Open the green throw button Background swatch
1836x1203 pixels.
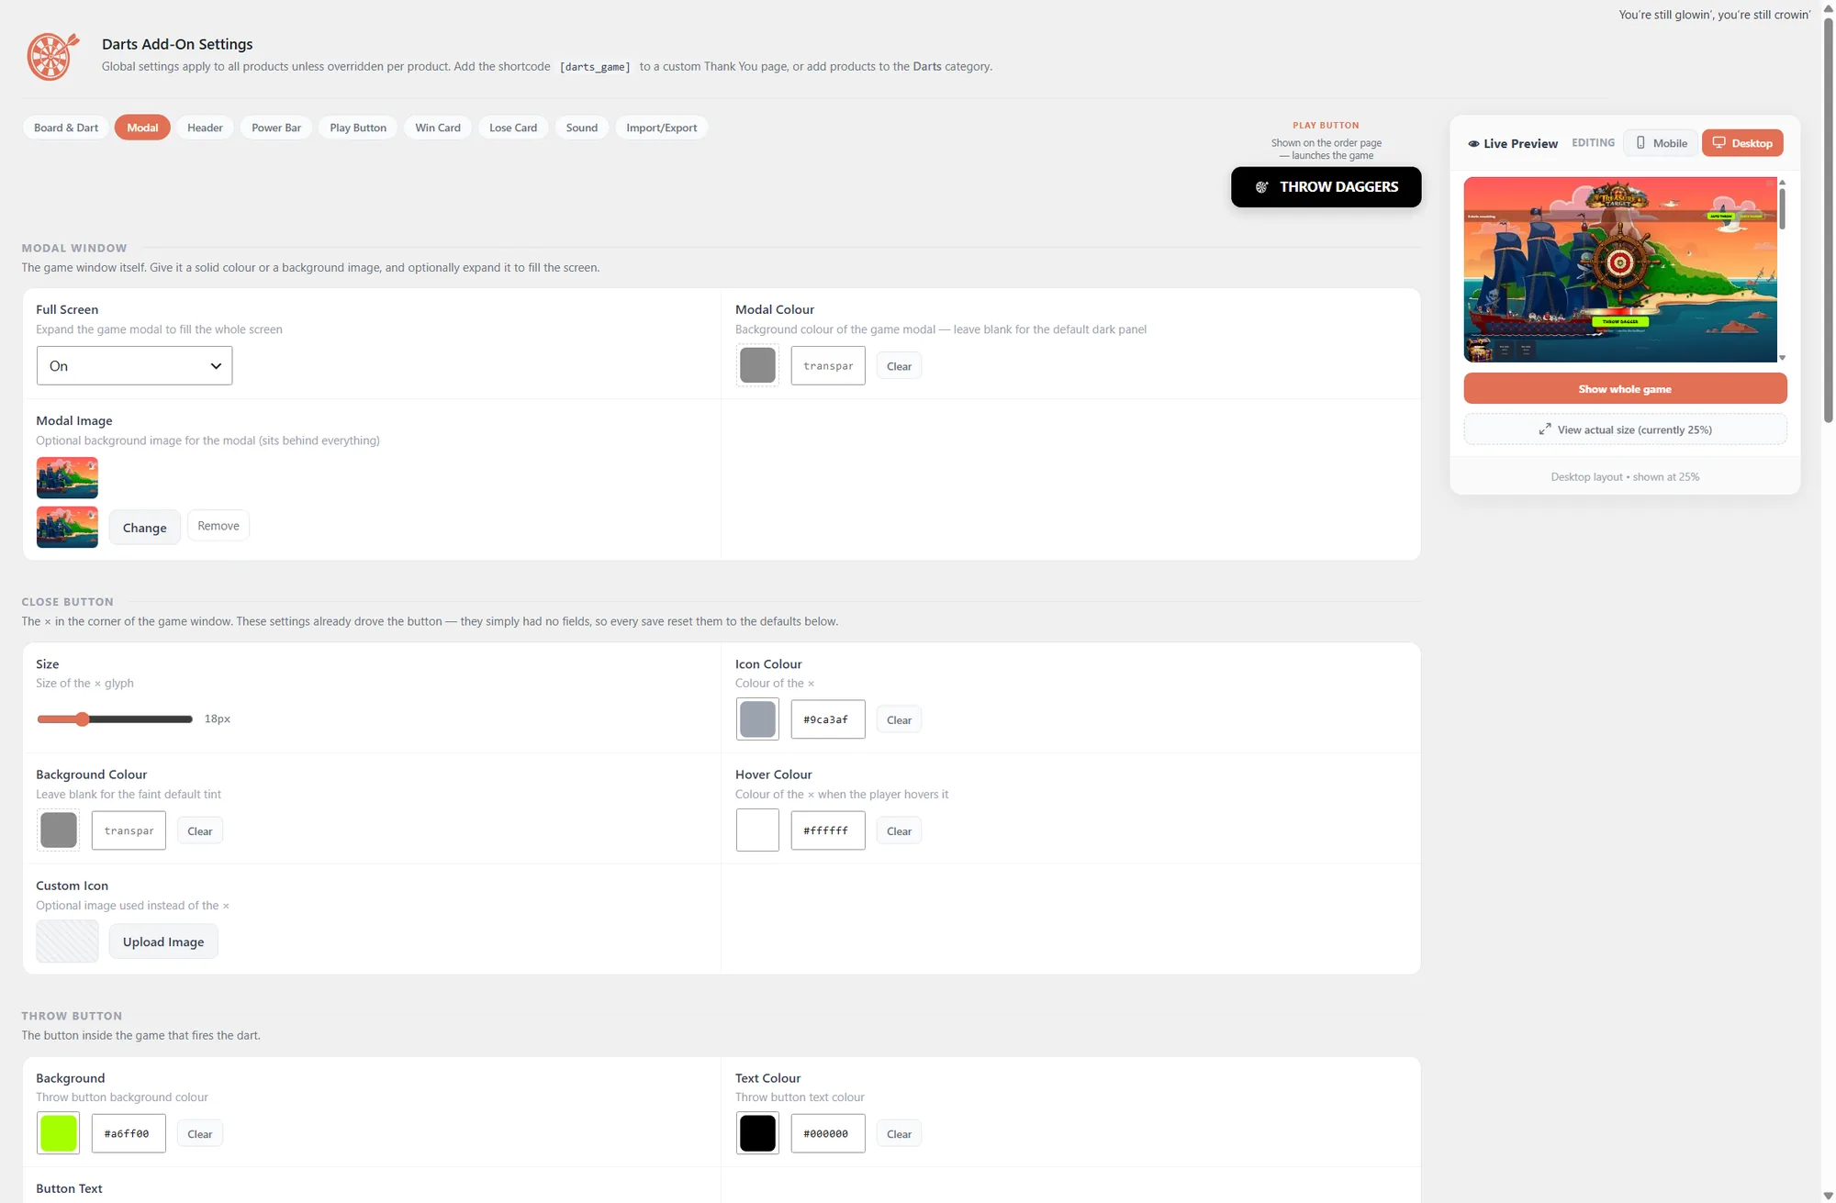58,1133
